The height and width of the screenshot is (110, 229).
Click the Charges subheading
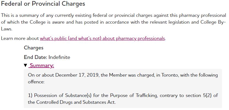34,48
